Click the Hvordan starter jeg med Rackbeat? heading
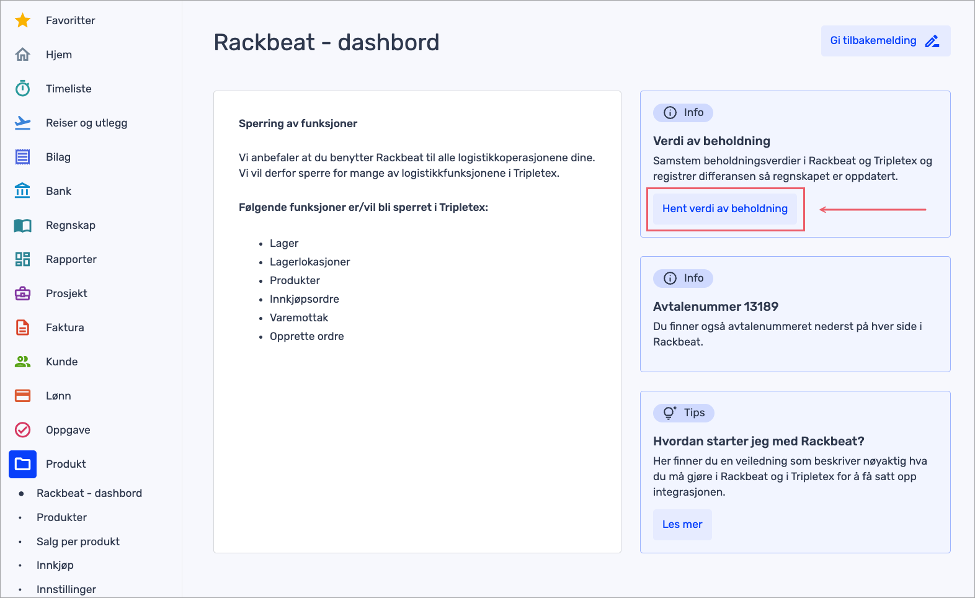Viewport: 975px width, 598px height. coord(759,441)
